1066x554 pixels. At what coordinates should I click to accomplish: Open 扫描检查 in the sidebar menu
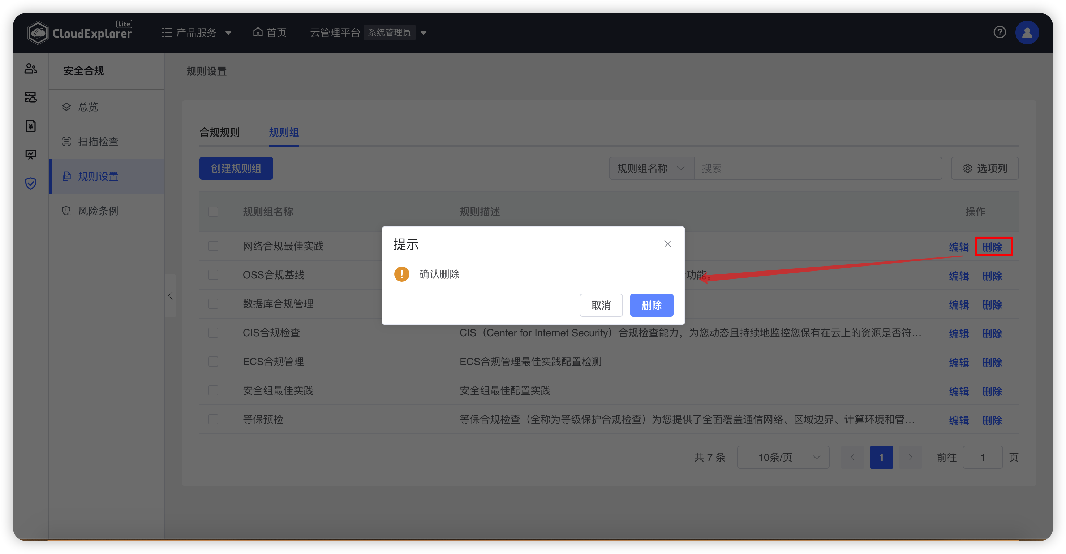(x=107, y=142)
